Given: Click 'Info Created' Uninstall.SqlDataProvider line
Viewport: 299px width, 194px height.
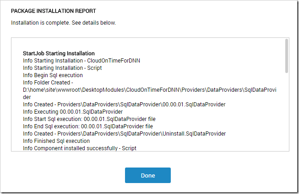Looking at the screenshot, I should 125,134.
